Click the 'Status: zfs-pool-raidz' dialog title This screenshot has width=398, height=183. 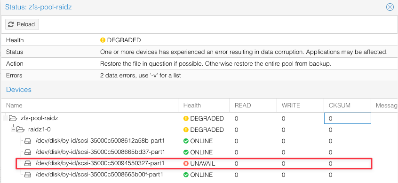pyautogui.click(x=38, y=7)
